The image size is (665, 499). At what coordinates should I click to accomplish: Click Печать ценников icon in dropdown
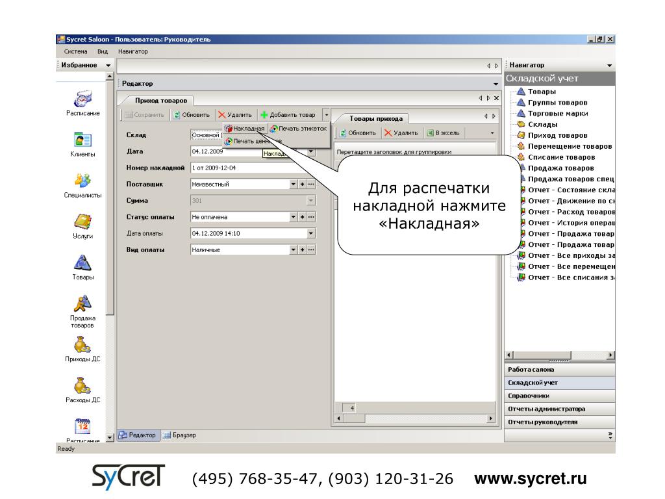(229, 141)
